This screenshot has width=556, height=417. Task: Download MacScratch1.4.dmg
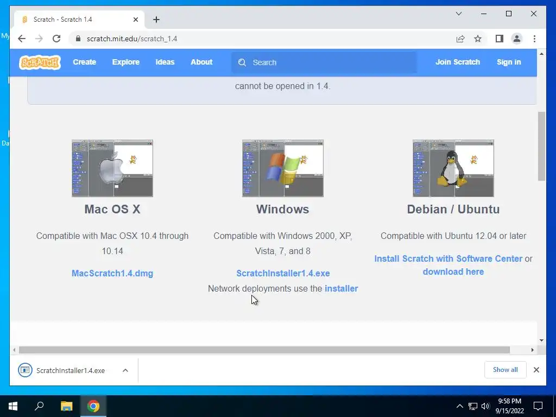pyautogui.click(x=112, y=274)
